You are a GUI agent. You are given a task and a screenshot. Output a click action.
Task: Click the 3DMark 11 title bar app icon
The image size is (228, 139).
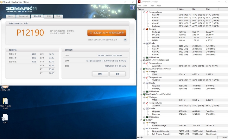click(x=1, y=2)
